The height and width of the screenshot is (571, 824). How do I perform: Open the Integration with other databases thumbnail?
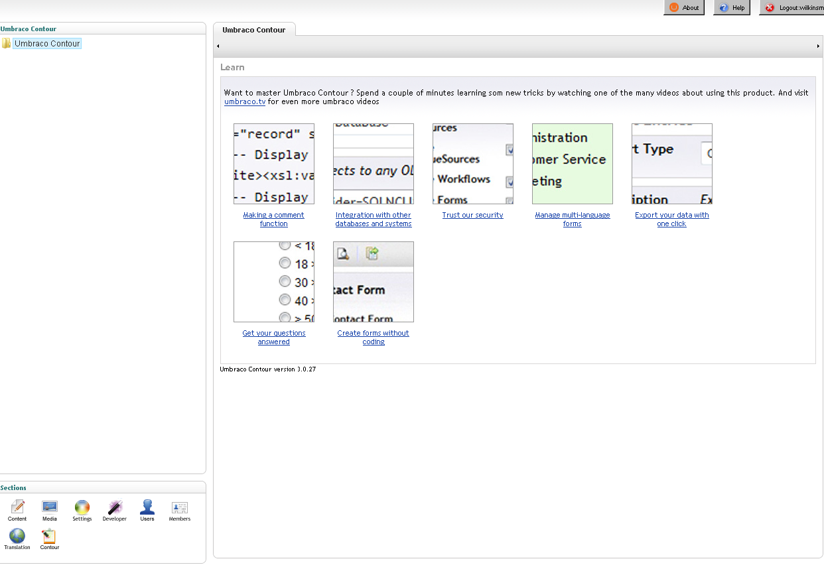pos(374,164)
